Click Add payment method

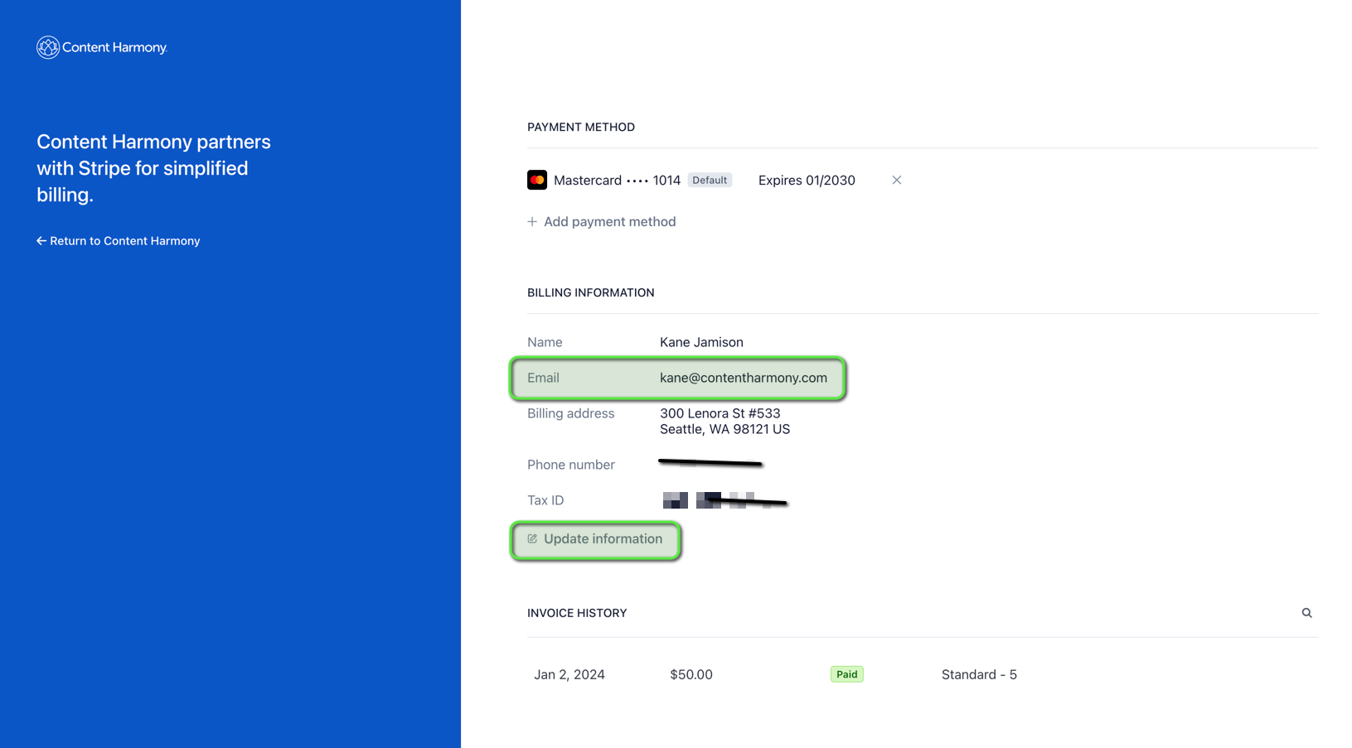[602, 221]
